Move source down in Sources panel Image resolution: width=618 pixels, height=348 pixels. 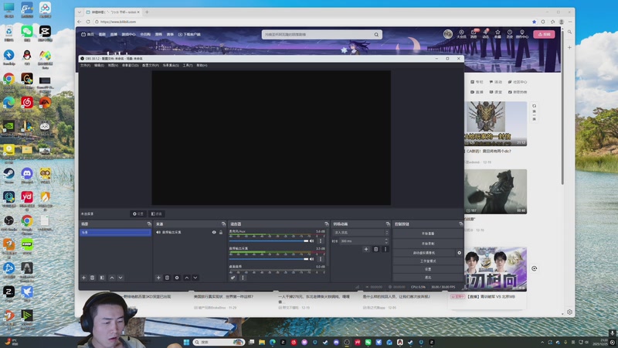(195, 278)
